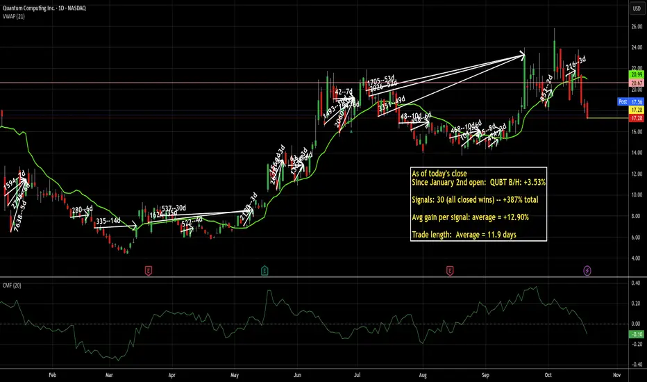Click the Sep label on time axis
Image resolution: width=647 pixels, height=382 pixels.
[485, 375]
